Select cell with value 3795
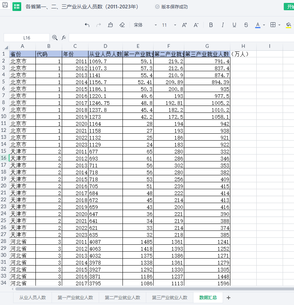This screenshot has height=305, width=294. coord(105,283)
